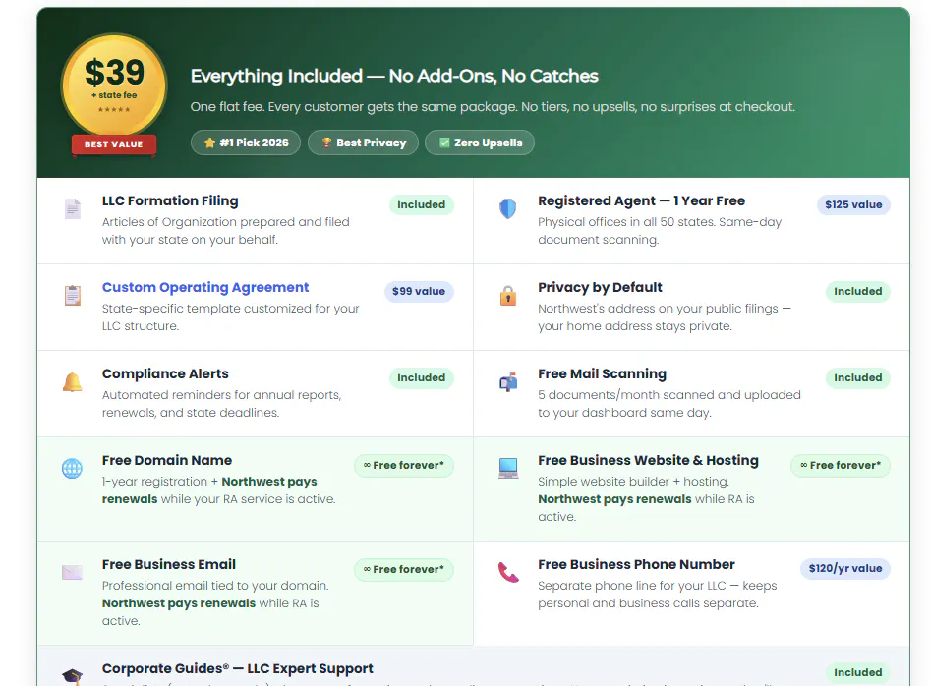Viewport: 930px width, 686px height.
Task: Click the mailbox icon for Free Mail Scanning
Action: click(508, 382)
